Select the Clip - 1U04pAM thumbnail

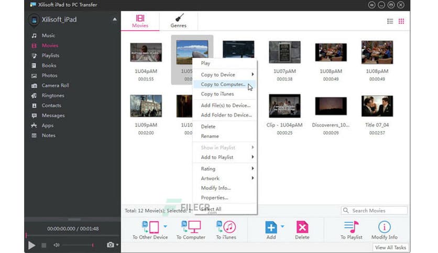pyautogui.click(x=284, y=106)
